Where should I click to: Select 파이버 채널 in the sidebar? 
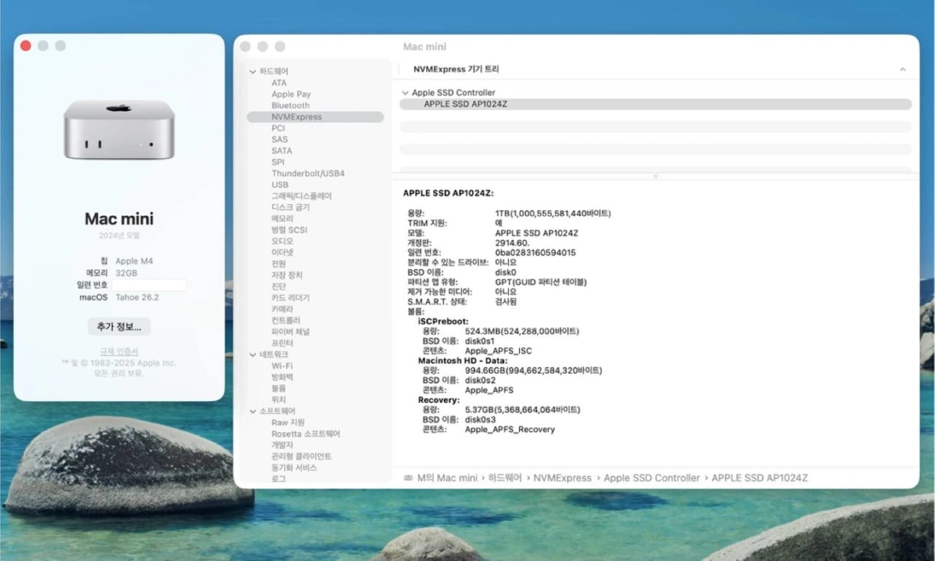[290, 331]
